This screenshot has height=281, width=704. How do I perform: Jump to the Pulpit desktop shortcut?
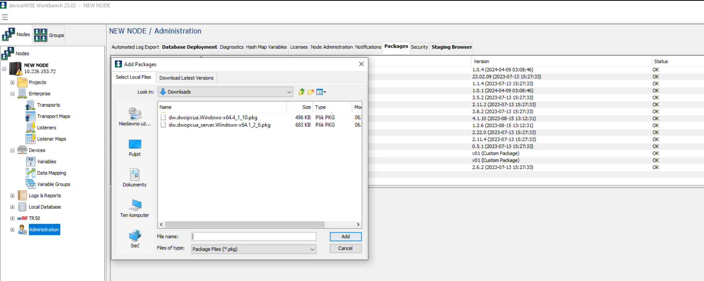(135, 148)
